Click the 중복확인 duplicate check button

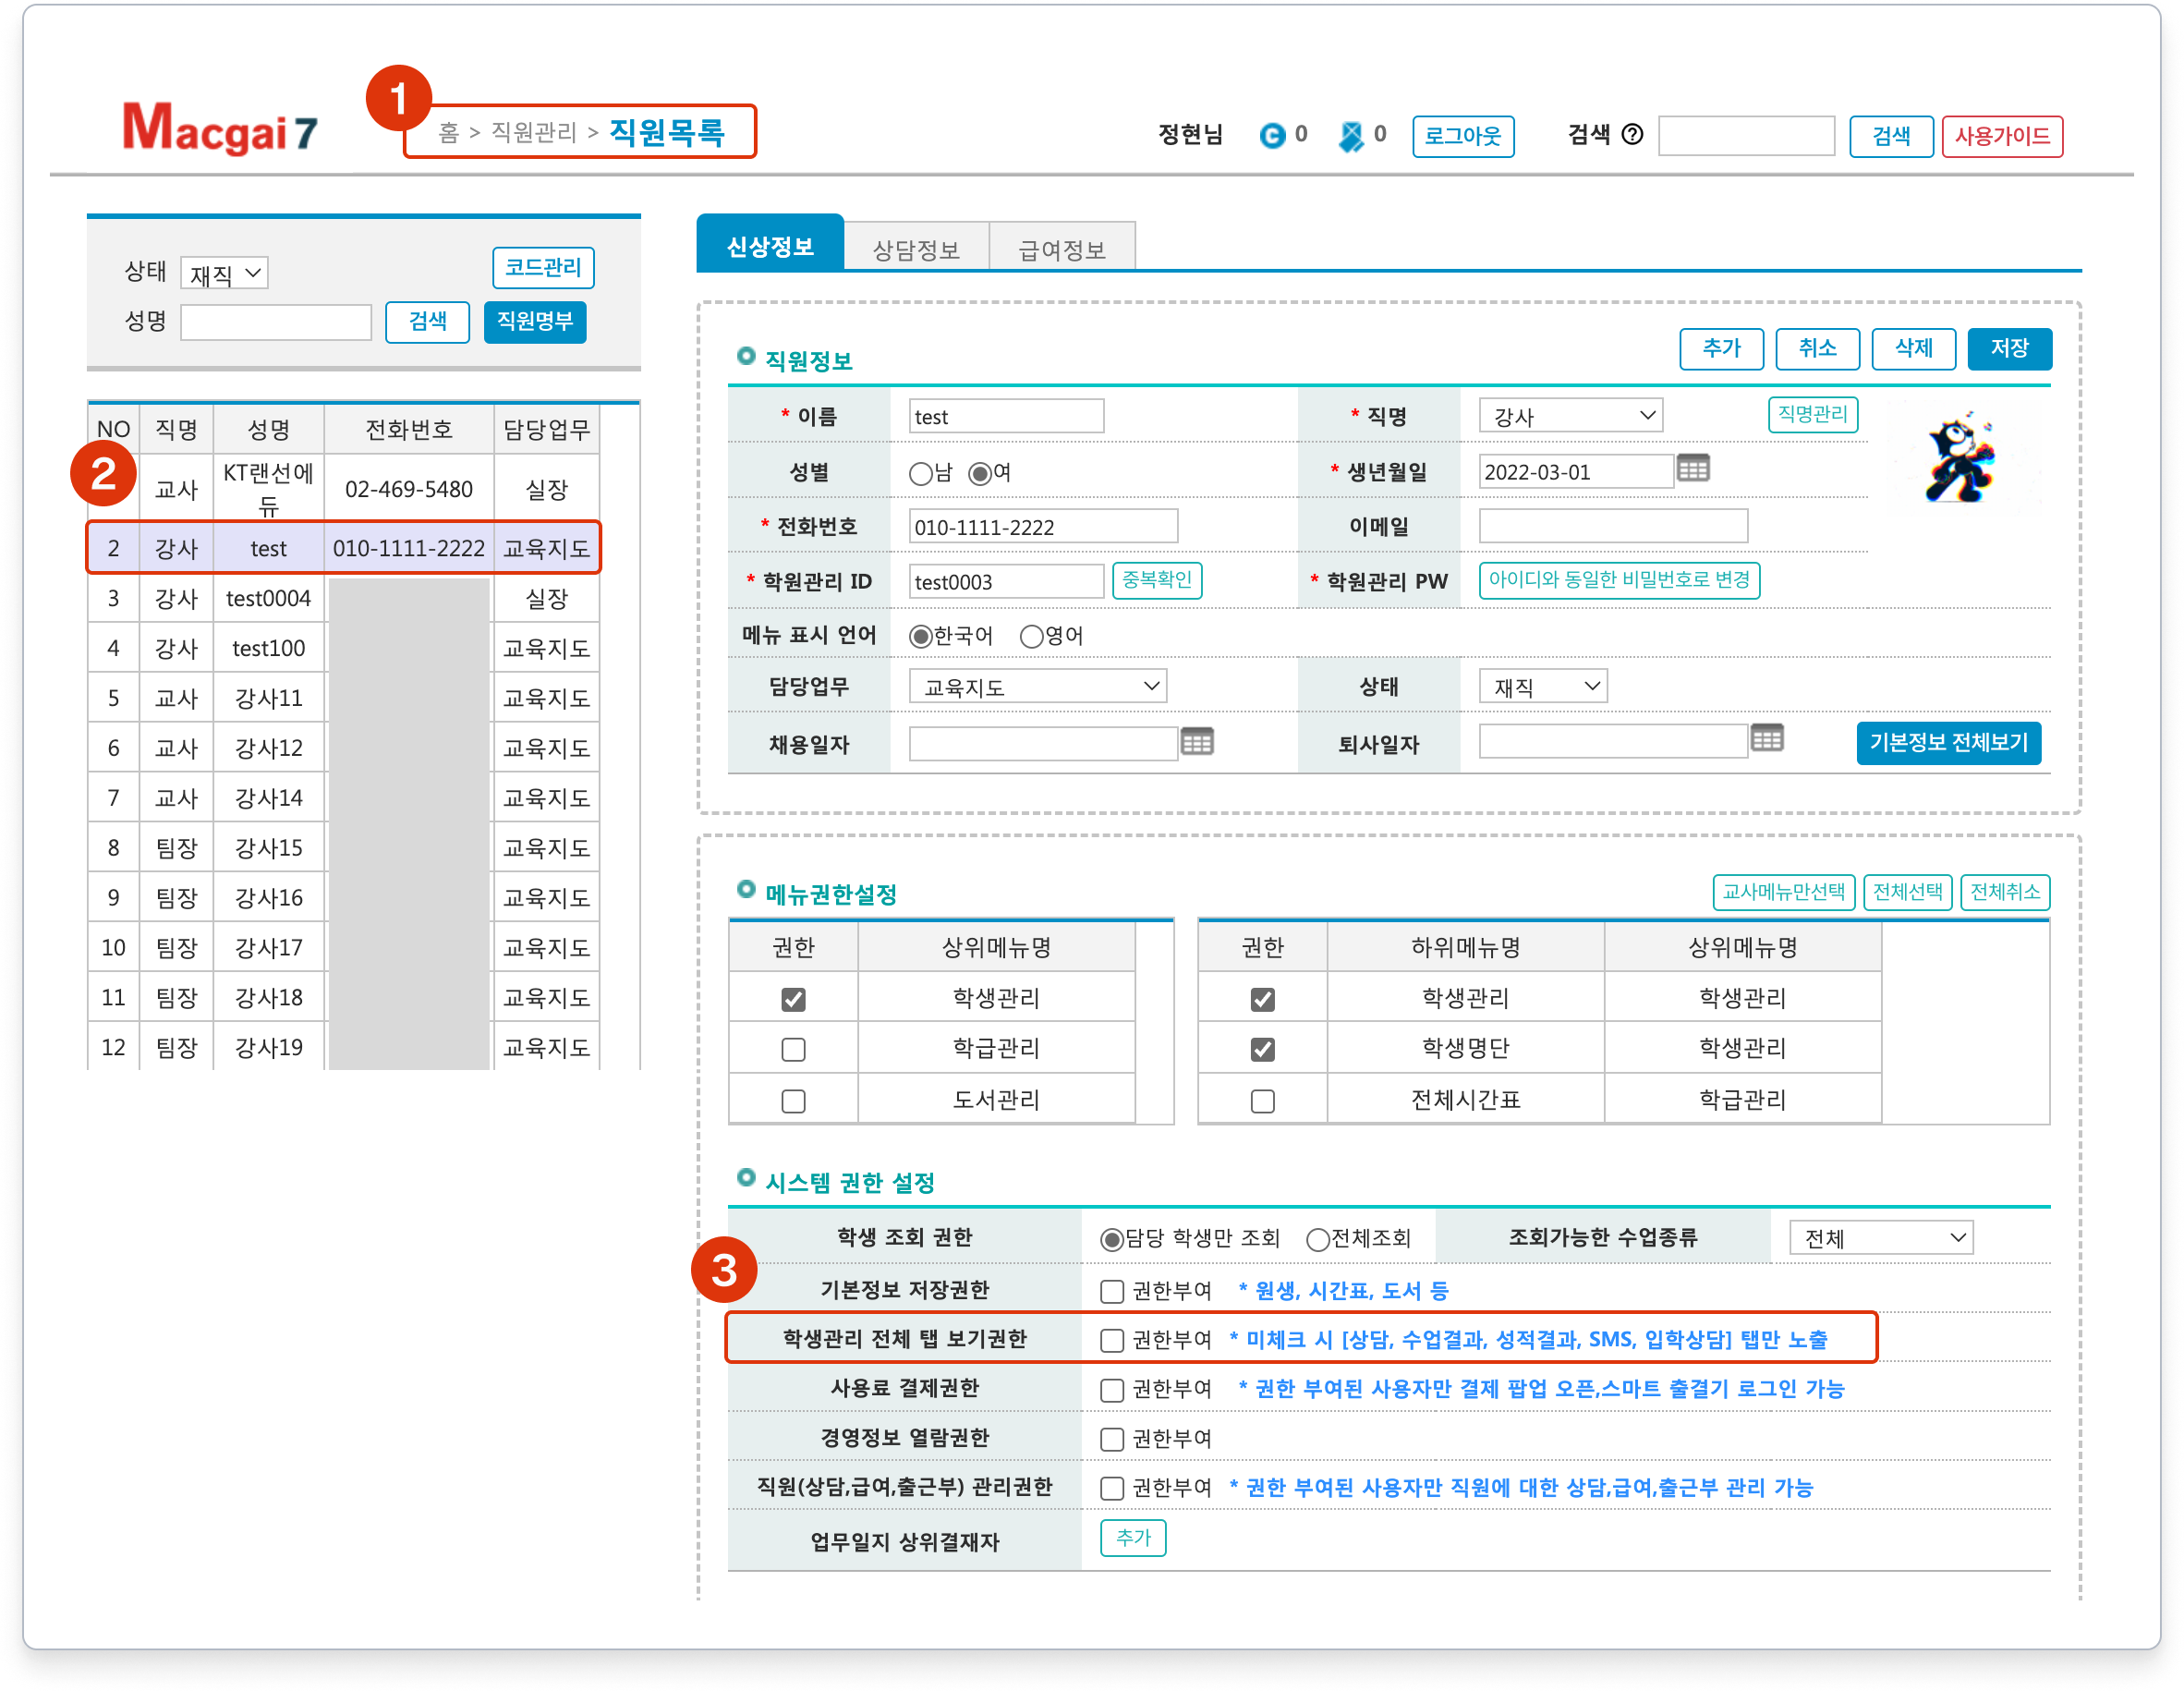point(1156,581)
